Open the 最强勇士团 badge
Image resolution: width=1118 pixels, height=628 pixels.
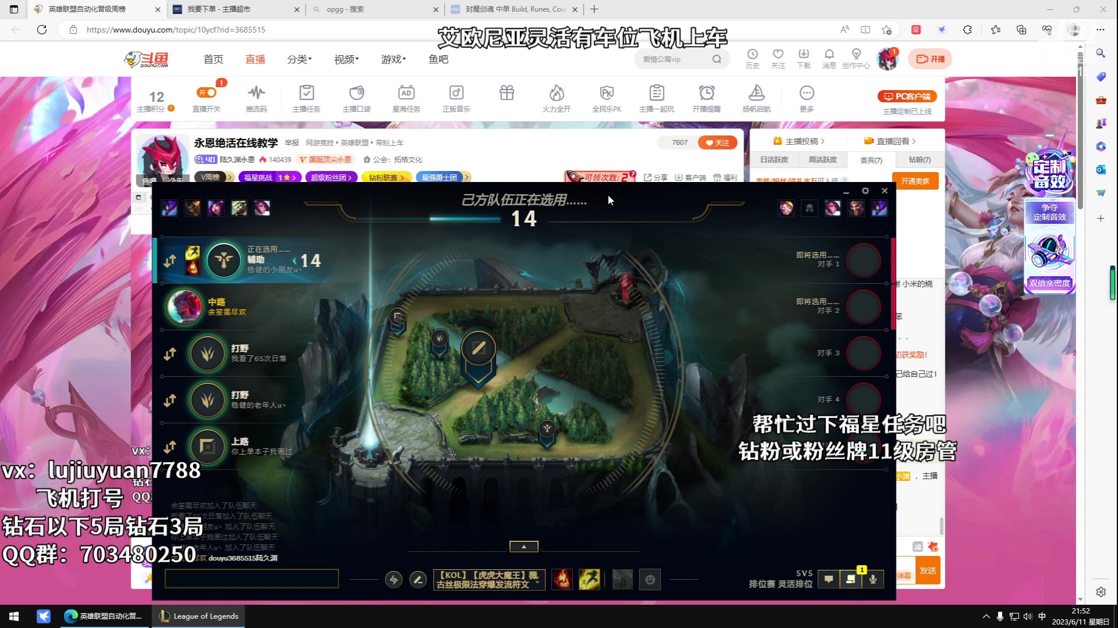point(443,177)
